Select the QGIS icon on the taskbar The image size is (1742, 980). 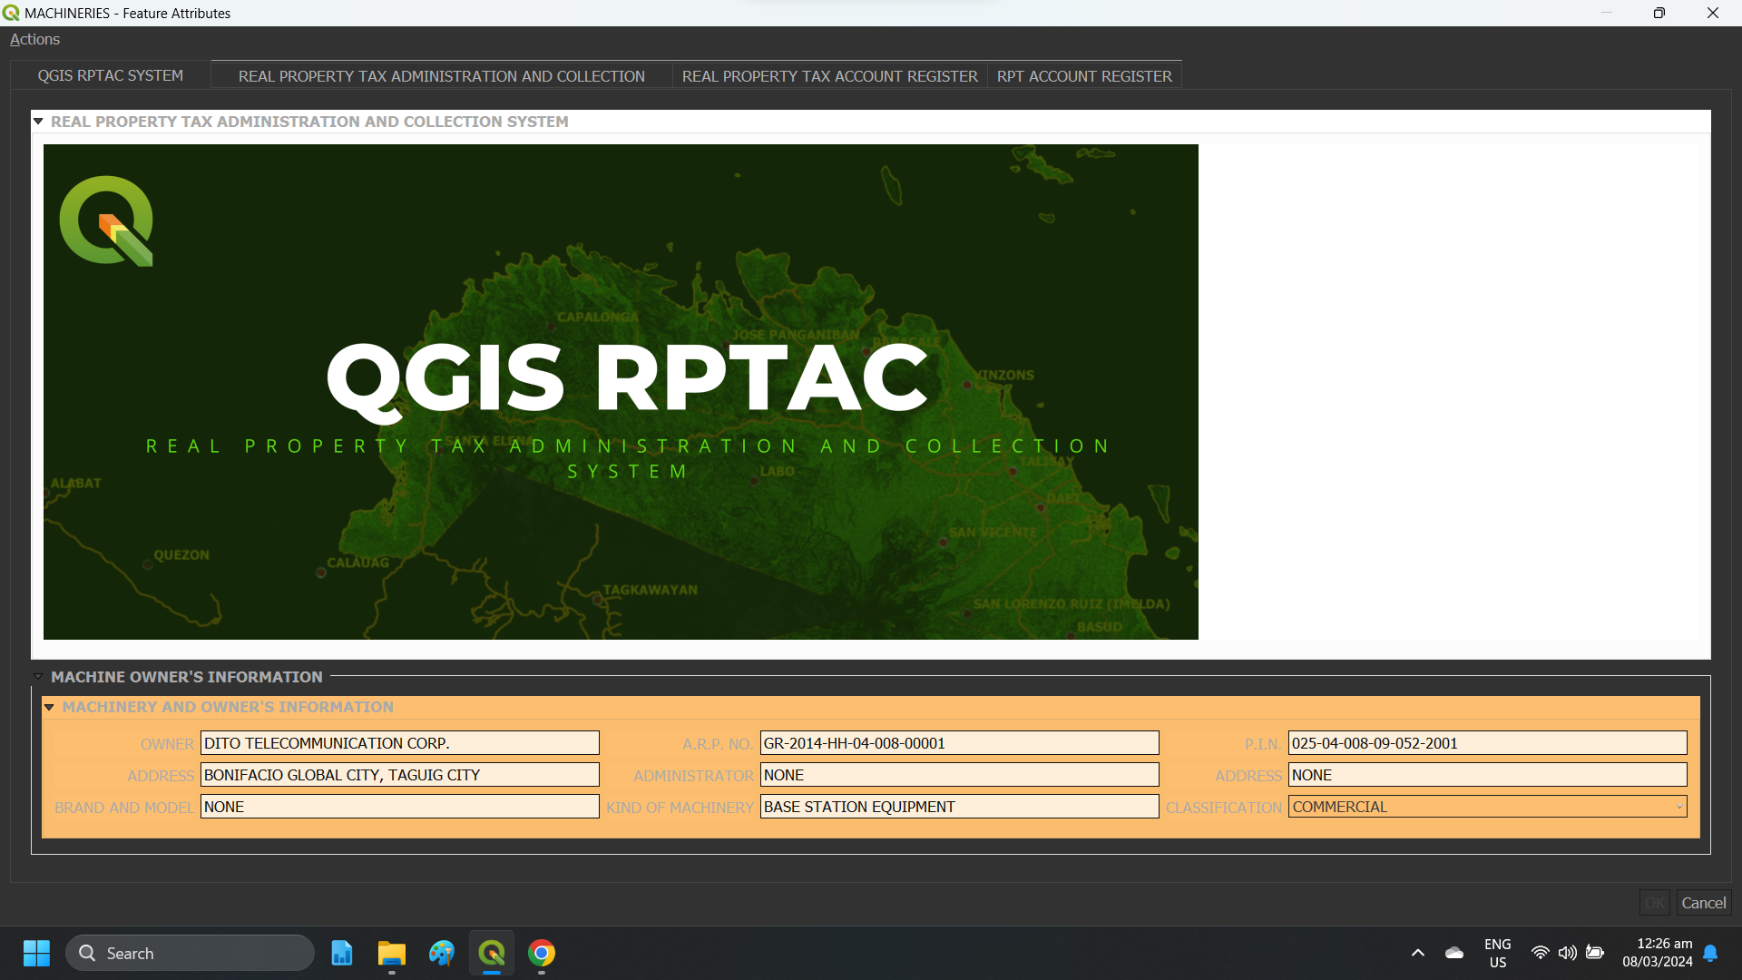click(x=492, y=953)
